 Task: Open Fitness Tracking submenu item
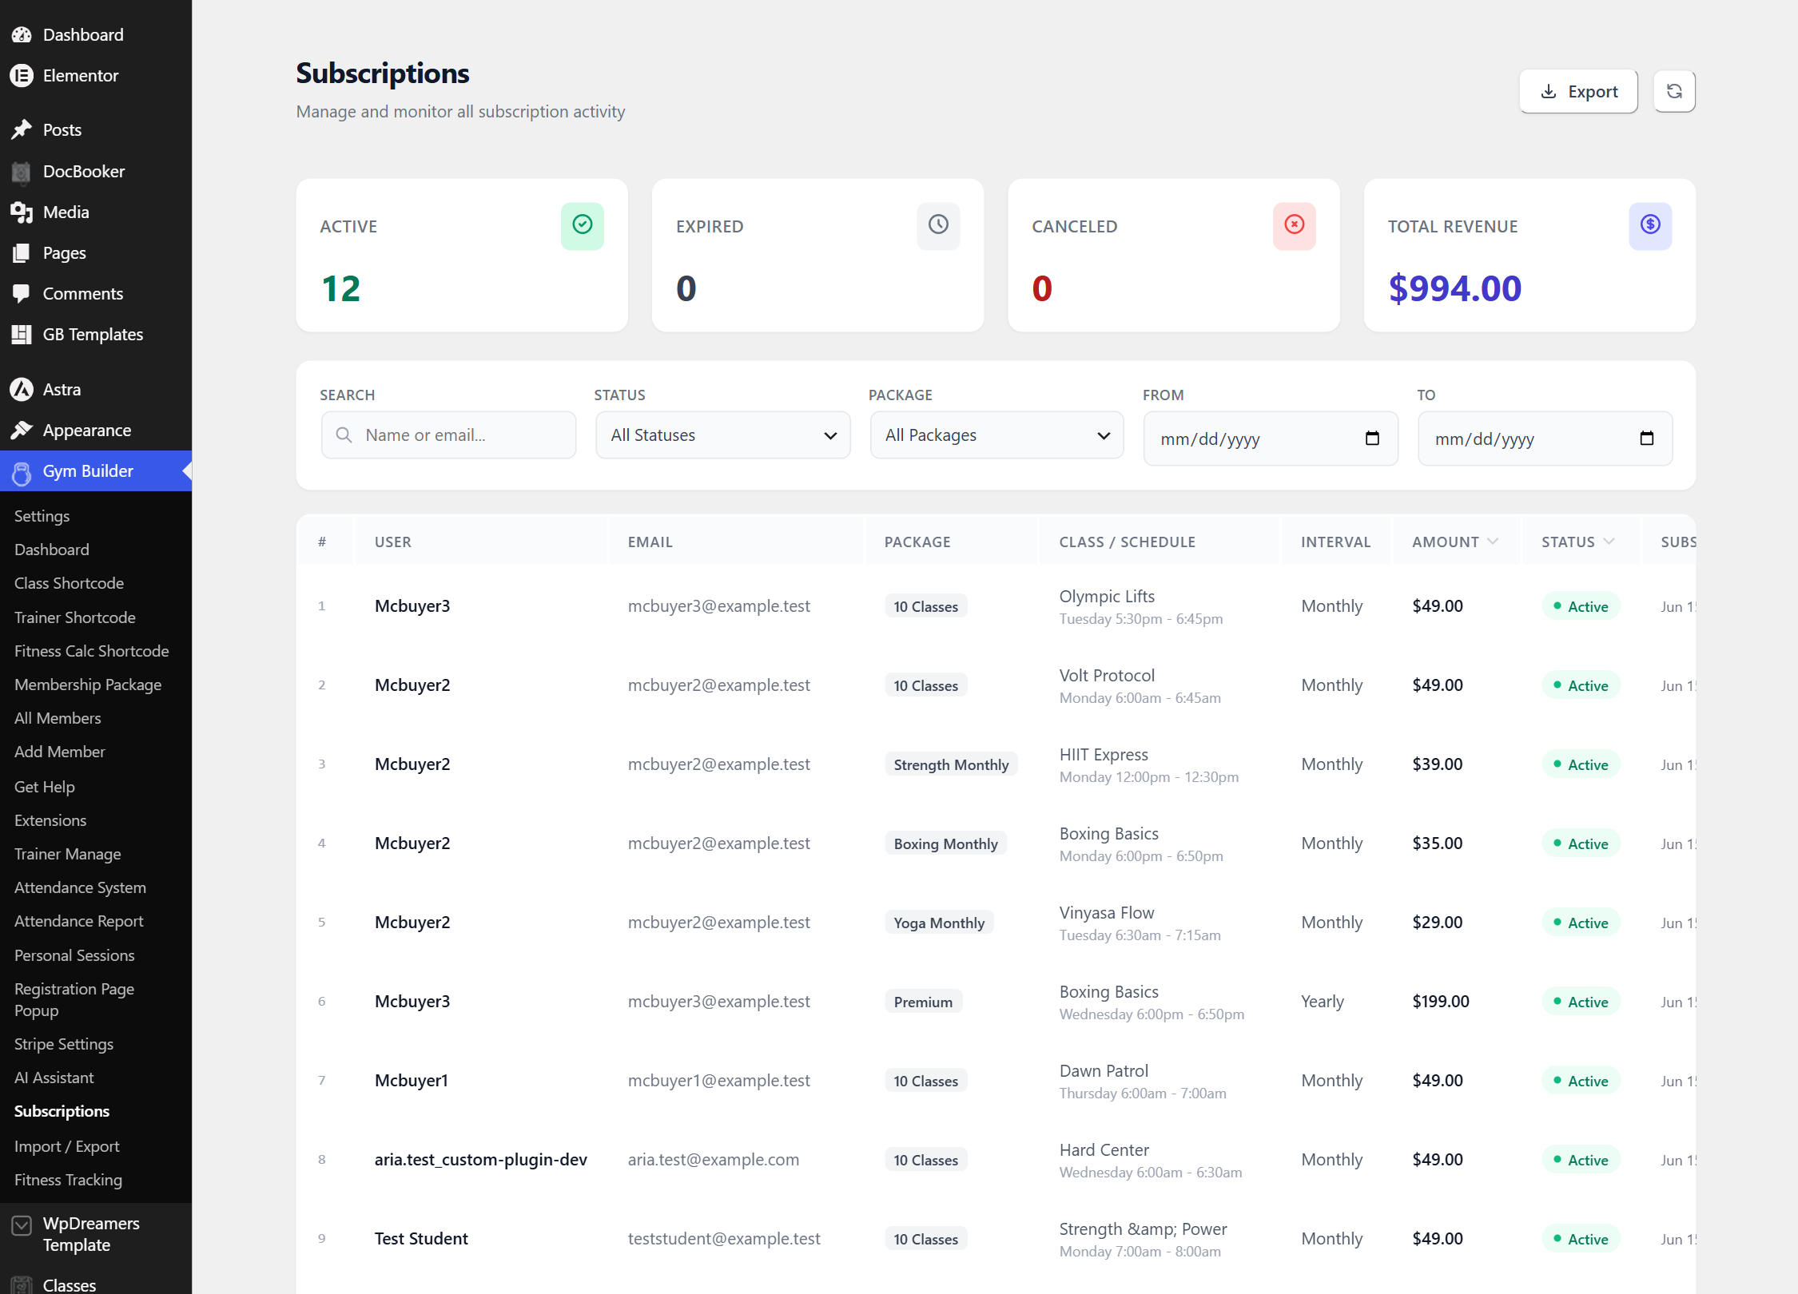pos(68,1180)
